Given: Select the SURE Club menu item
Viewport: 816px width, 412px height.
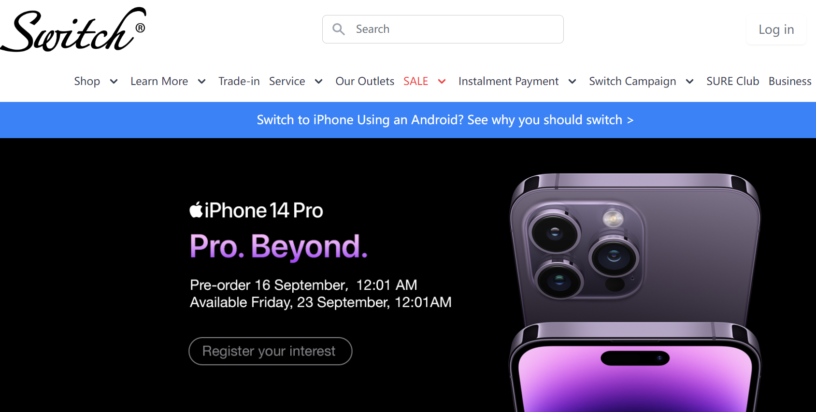Looking at the screenshot, I should pyautogui.click(x=732, y=81).
